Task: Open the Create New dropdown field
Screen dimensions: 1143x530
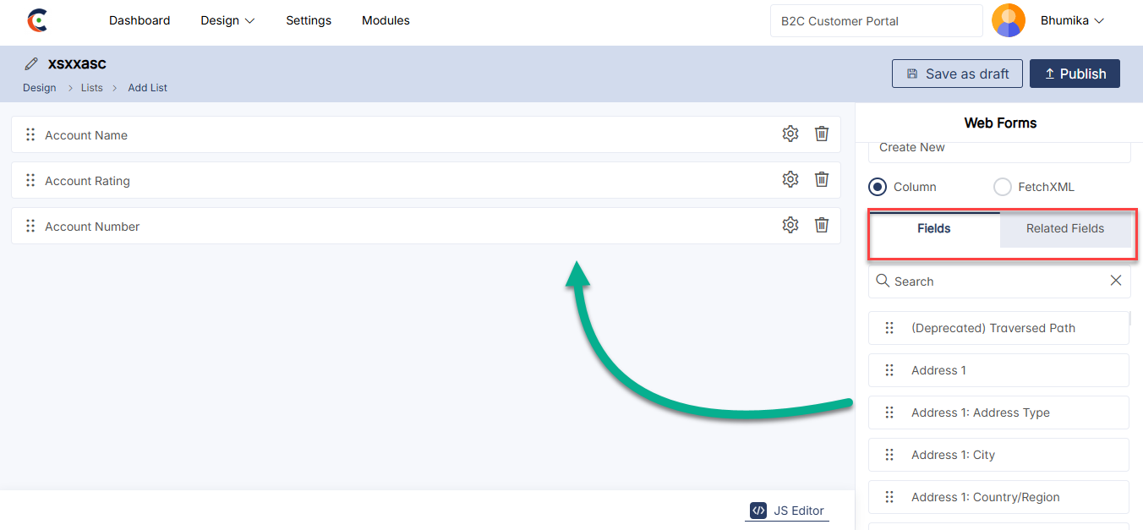Action: pyautogui.click(x=998, y=148)
